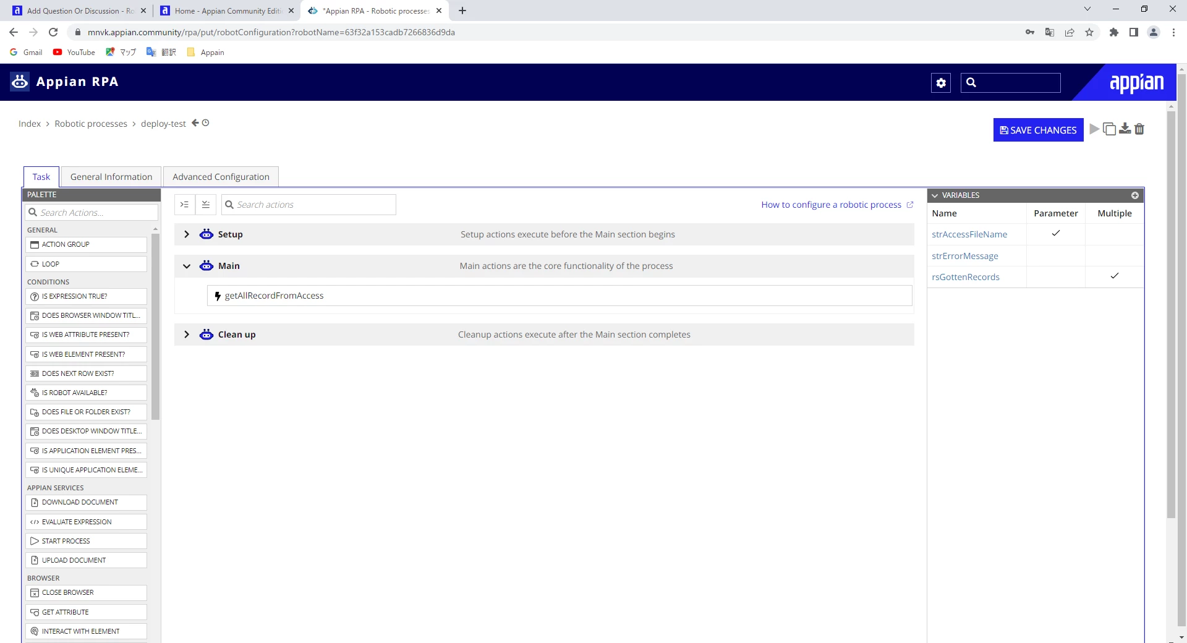Screen dimensions: 1187x643
Task: Select Start Process action in palette
Action: [87, 542]
